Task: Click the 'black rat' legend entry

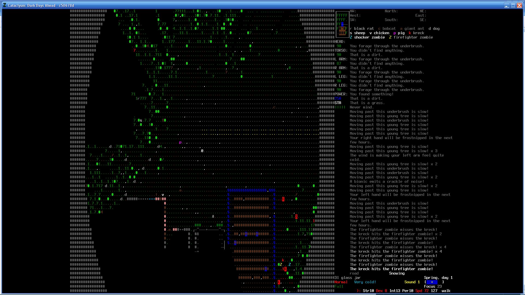Action: point(364,28)
